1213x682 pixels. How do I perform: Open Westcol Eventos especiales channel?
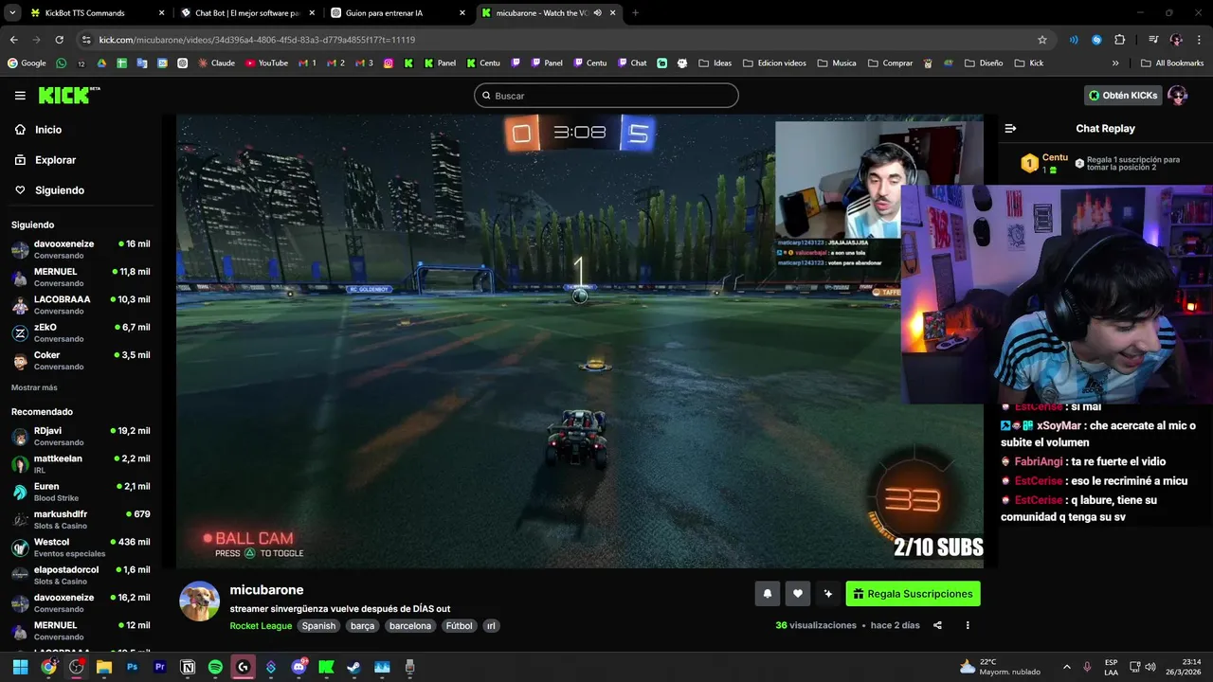coord(81,547)
